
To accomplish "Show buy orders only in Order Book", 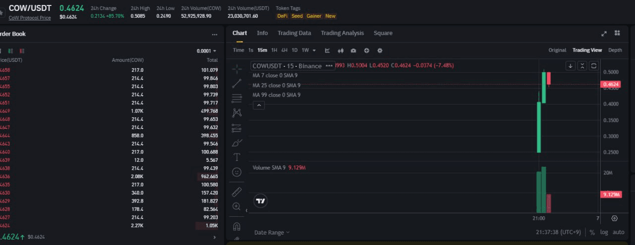I will tap(11, 51).
